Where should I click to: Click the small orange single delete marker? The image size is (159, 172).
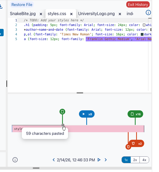tap(128, 147)
